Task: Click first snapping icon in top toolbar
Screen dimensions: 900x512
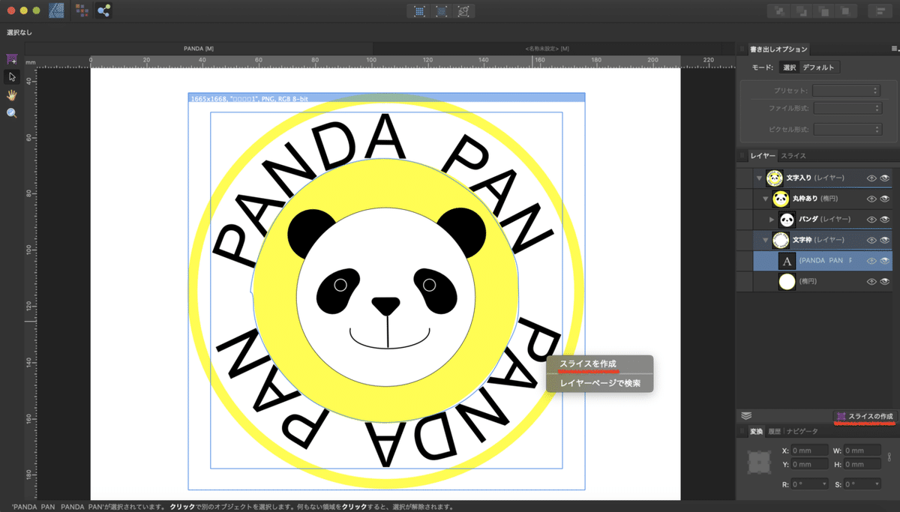Action: [419, 11]
